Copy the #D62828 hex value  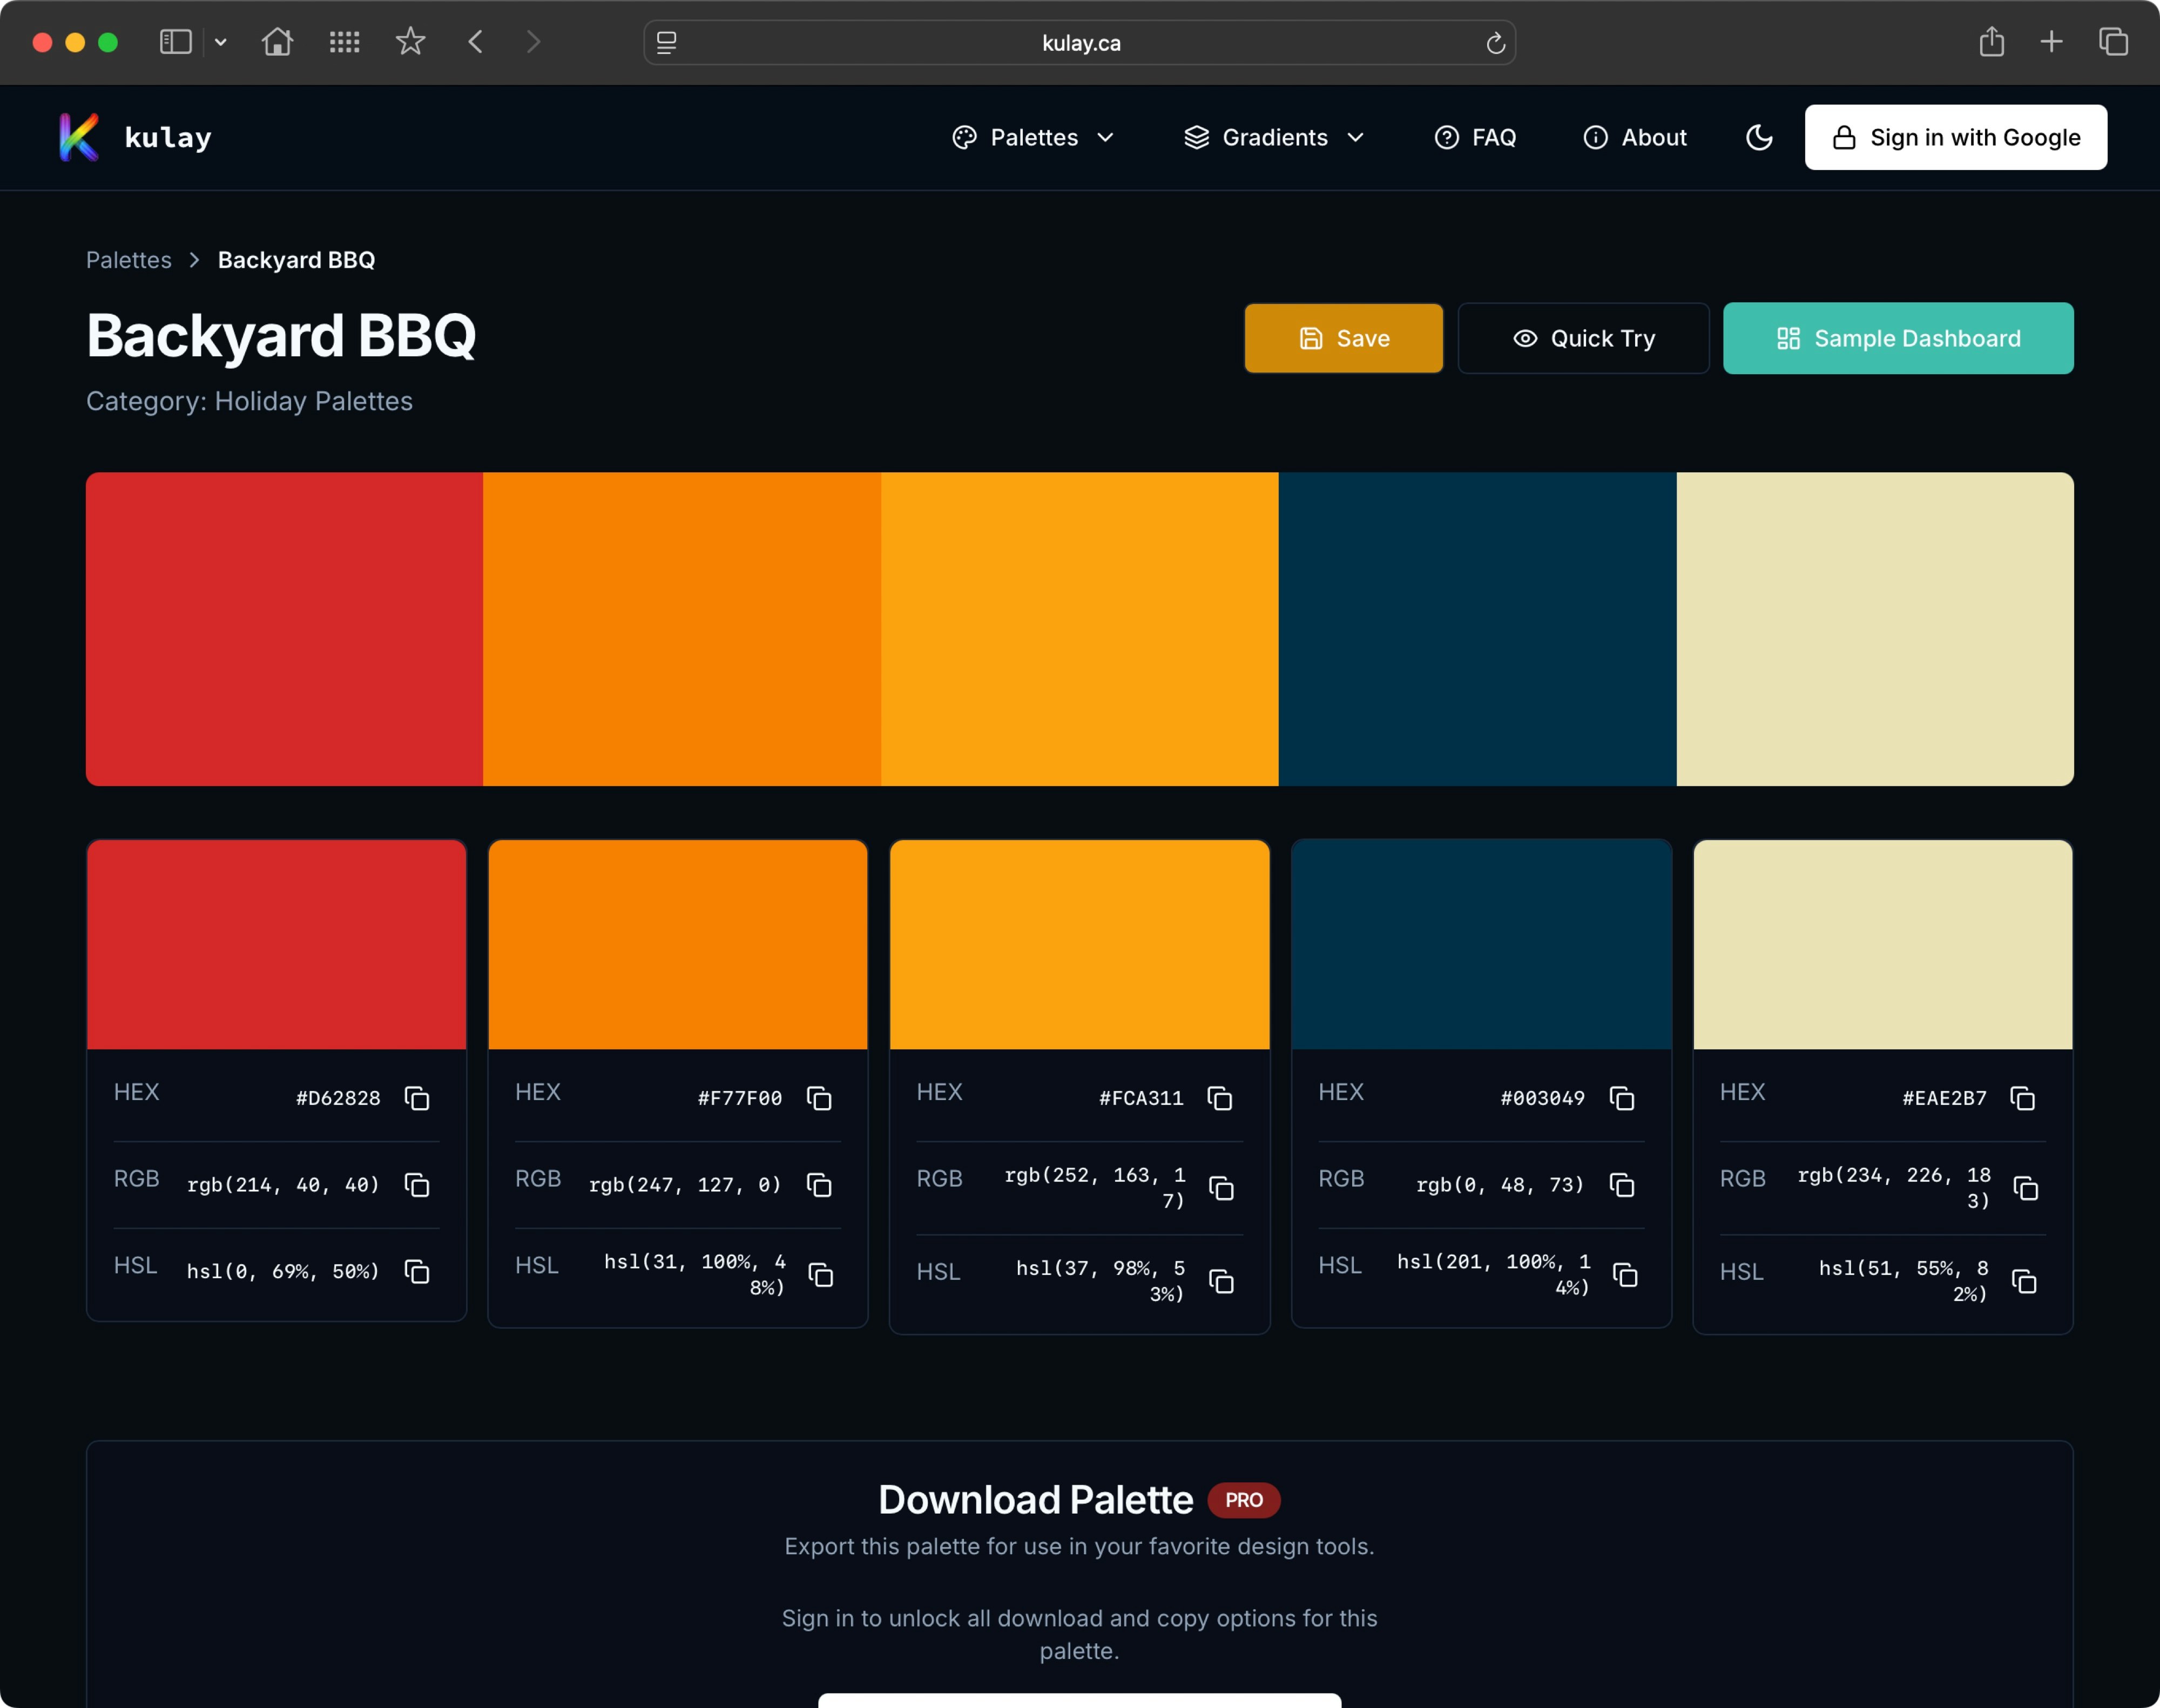tap(417, 1098)
